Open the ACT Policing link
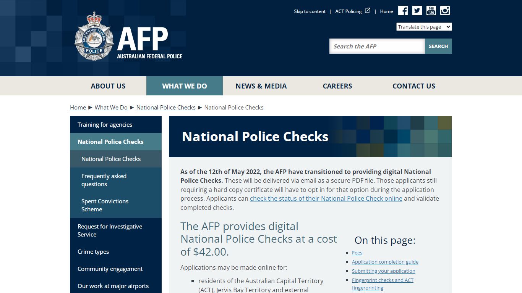The width and height of the screenshot is (522, 293). click(x=349, y=11)
